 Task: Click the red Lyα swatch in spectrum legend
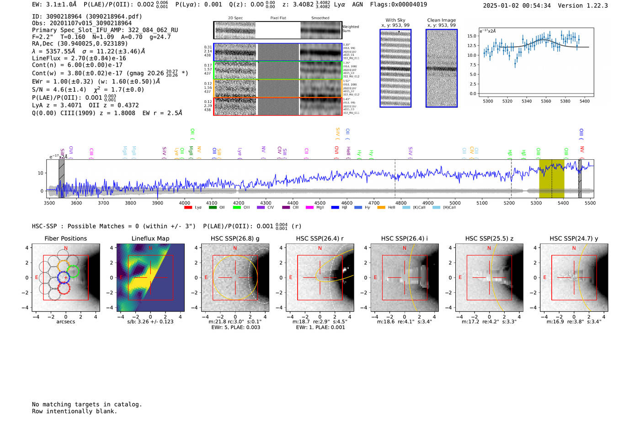click(188, 208)
